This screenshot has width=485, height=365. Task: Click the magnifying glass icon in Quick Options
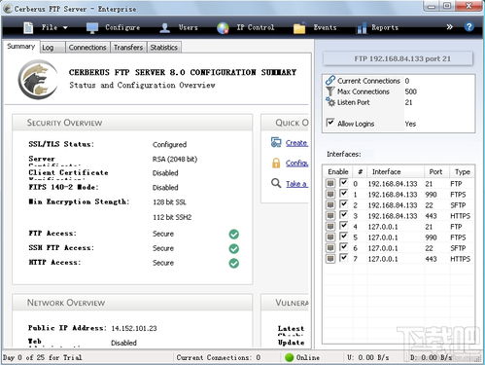(x=276, y=183)
